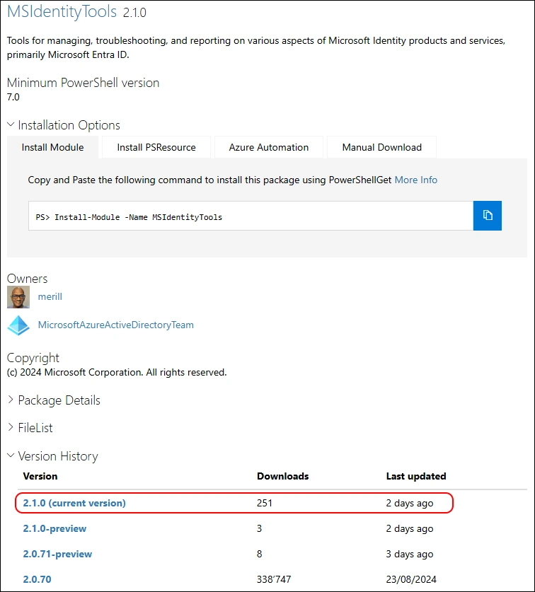Switch to the Install PSResource tab

[156, 147]
